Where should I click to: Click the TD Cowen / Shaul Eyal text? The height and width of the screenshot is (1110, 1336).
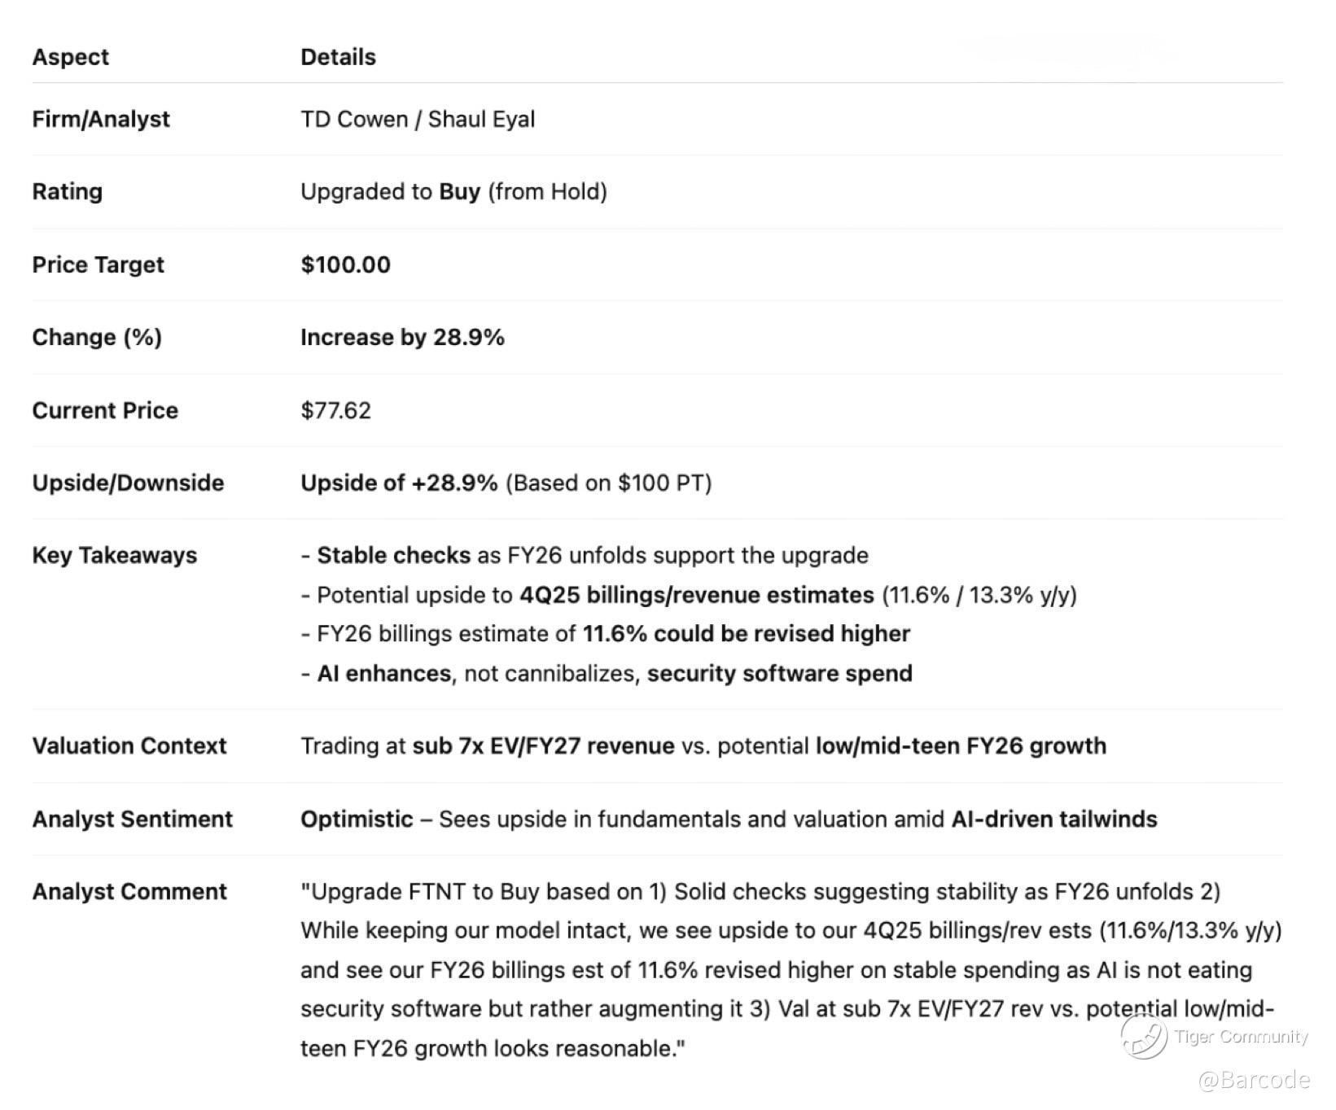coord(418,120)
